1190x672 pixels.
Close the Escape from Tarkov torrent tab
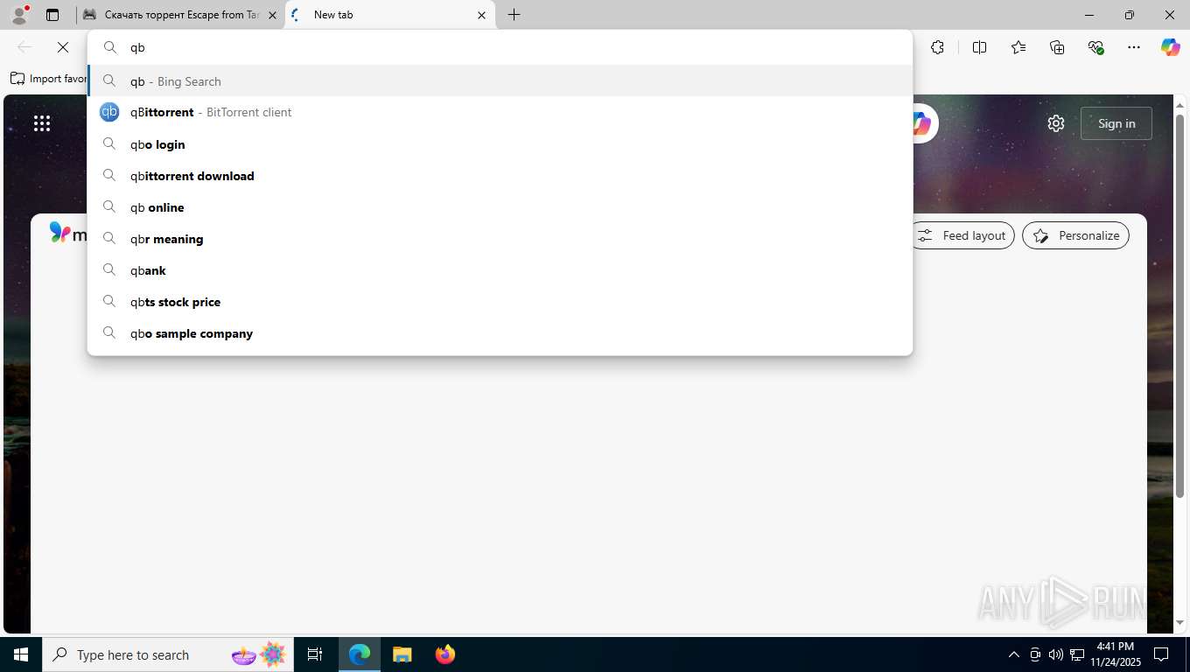tap(272, 15)
